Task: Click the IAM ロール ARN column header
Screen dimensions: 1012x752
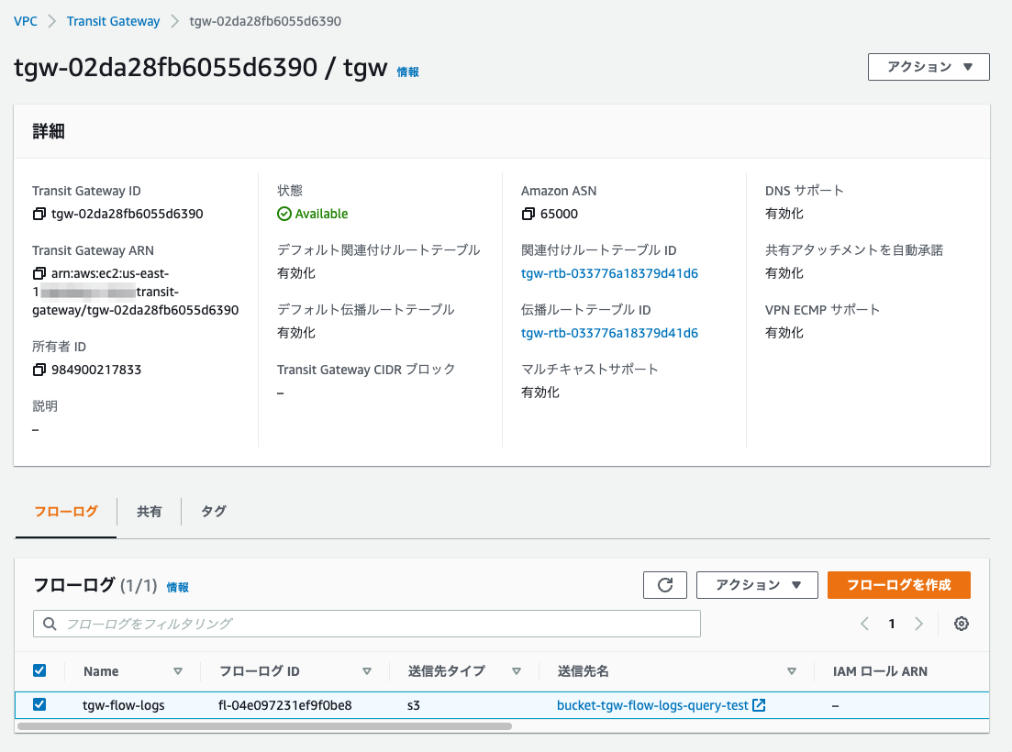Action: pos(880,671)
